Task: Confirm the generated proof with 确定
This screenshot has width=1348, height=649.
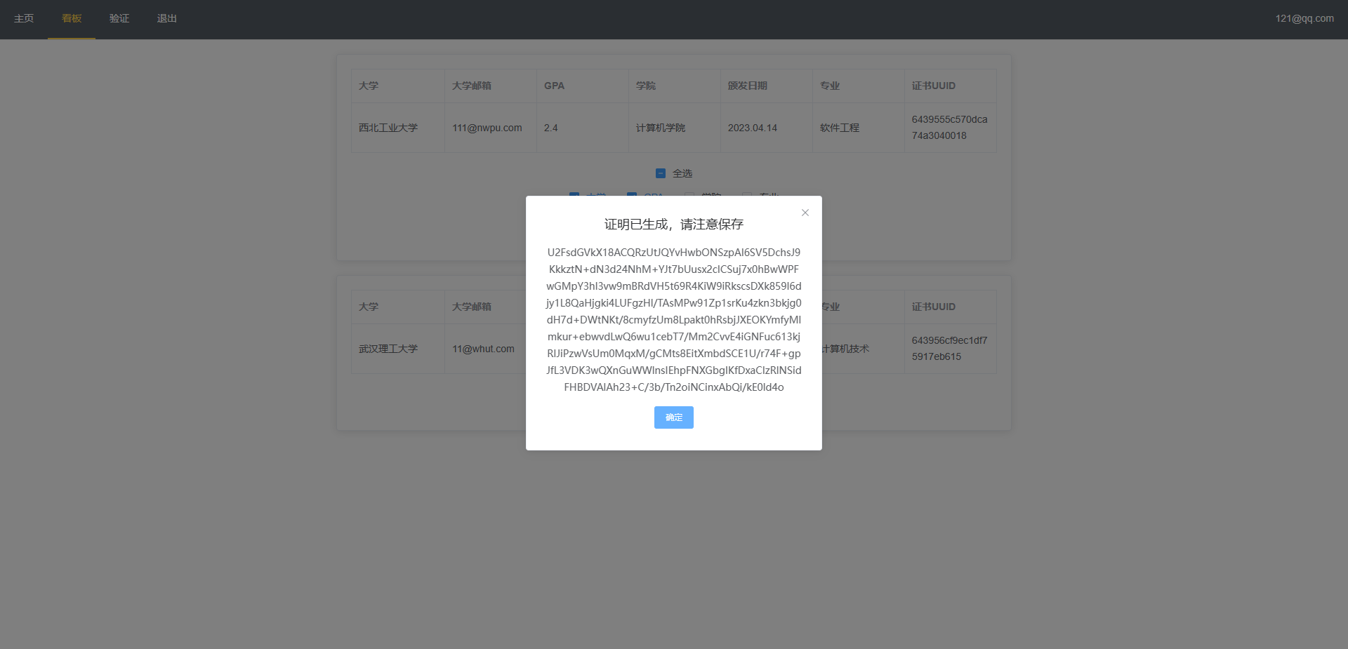Action: (674, 417)
